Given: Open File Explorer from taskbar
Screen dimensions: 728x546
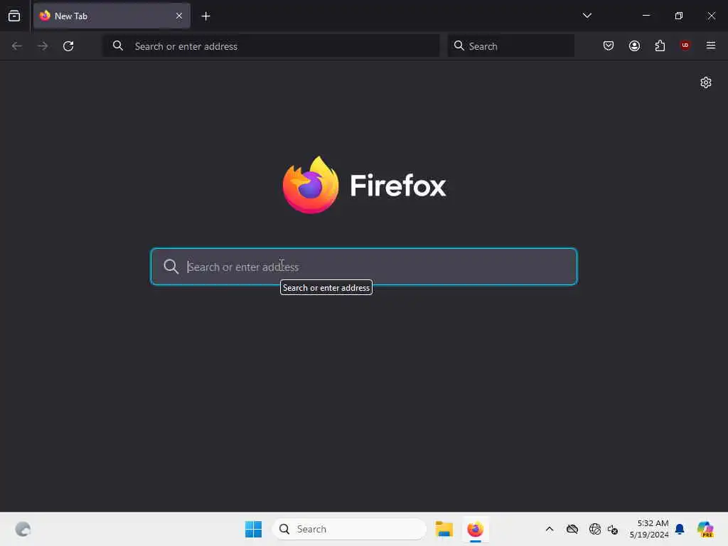Looking at the screenshot, I should click(x=444, y=529).
